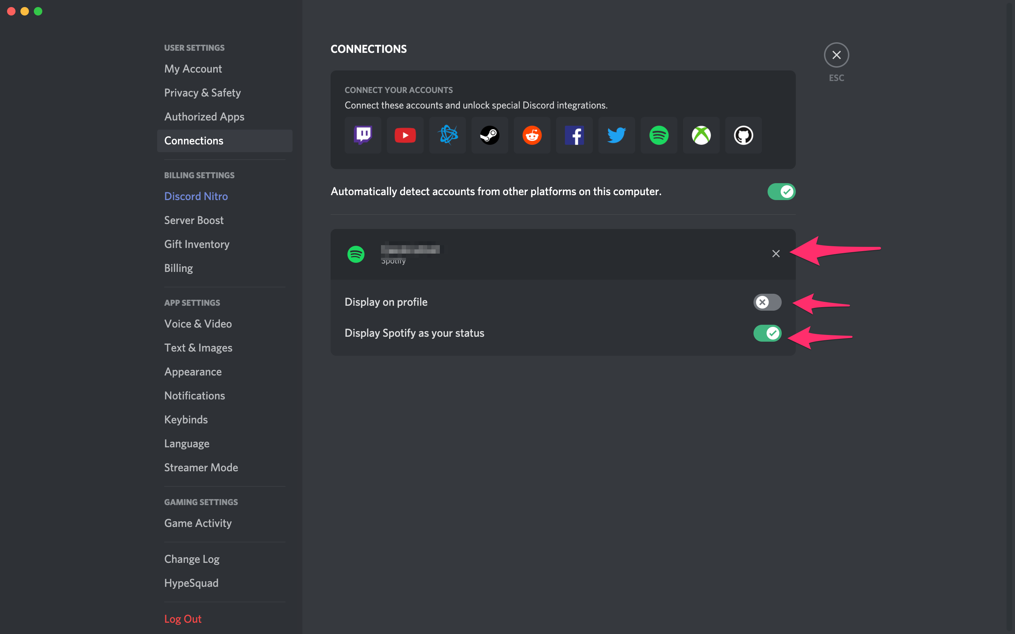Open My Account settings
This screenshot has width=1015, height=634.
click(x=193, y=68)
